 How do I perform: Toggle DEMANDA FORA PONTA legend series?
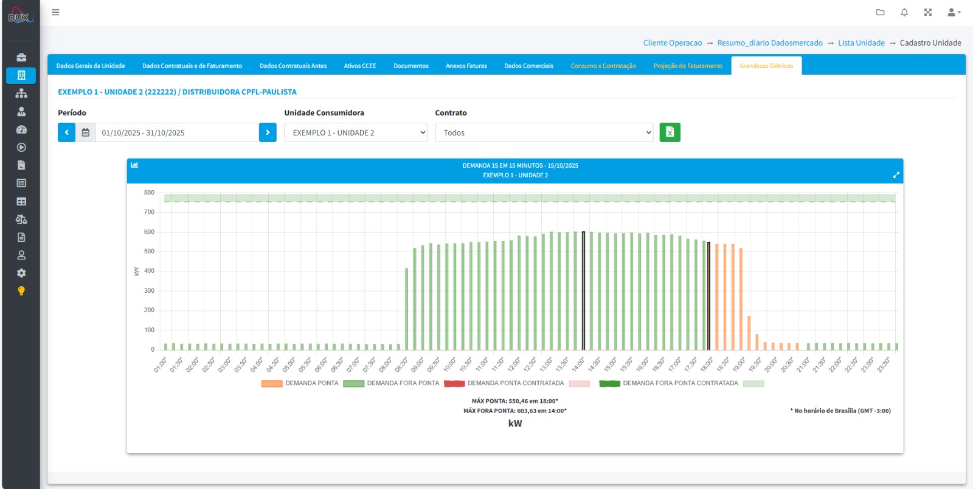pos(391,383)
